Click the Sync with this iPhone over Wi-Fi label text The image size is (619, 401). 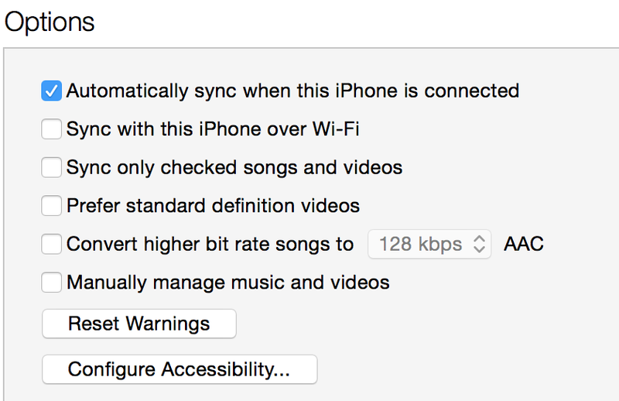click(213, 129)
